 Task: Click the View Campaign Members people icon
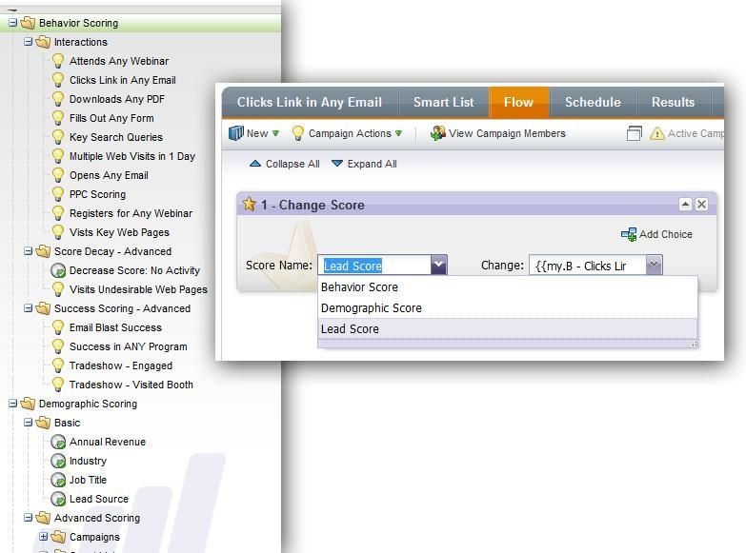(x=437, y=133)
